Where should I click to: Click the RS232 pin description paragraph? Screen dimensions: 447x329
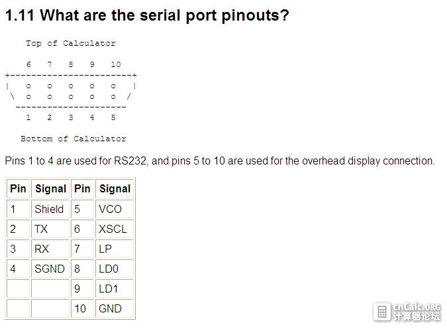point(220,161)
